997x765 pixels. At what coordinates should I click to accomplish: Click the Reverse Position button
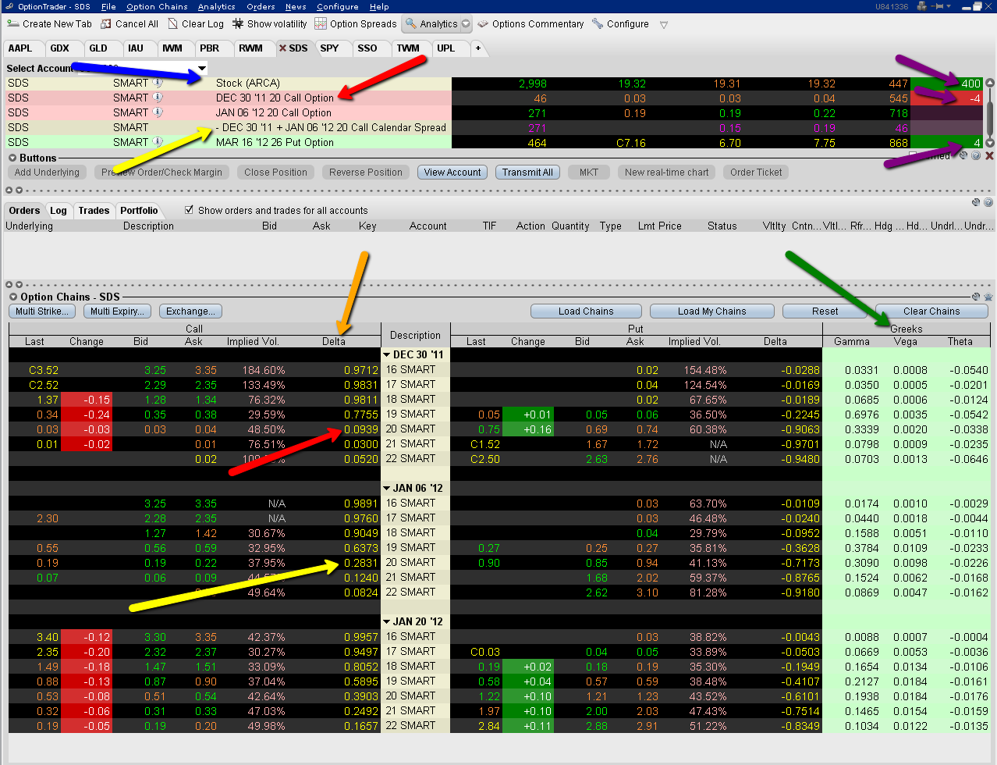tap(366, 173)
